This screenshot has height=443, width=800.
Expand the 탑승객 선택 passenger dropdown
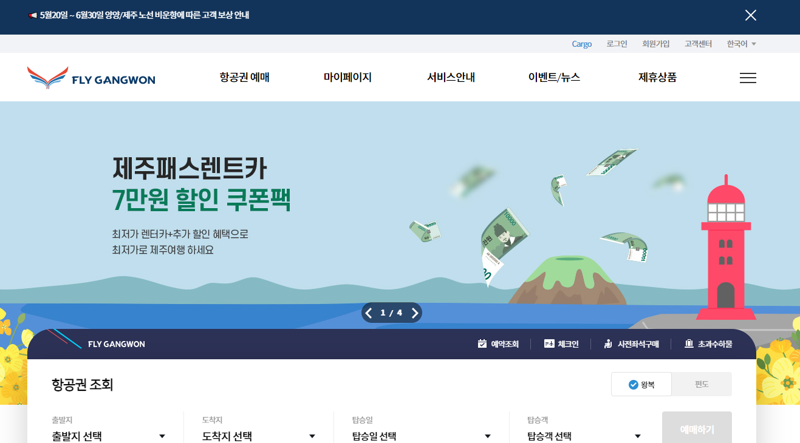point(583,435)
